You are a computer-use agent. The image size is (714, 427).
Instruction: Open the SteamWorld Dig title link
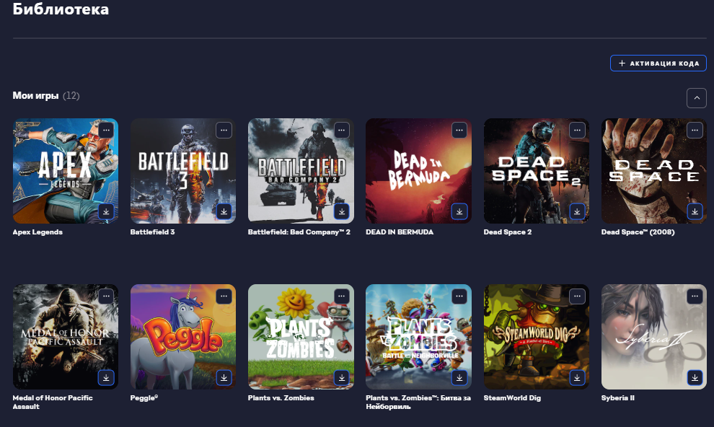click(512, 398)
